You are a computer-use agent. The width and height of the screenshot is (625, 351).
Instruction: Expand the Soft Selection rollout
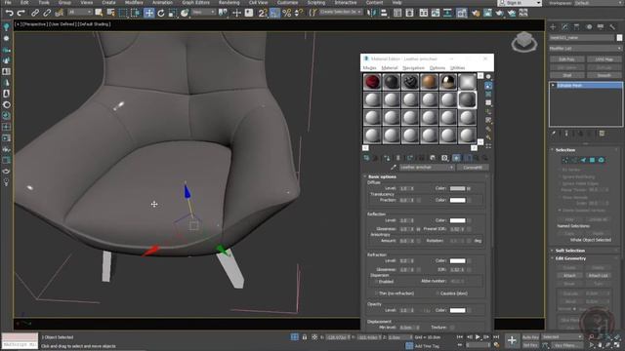coord(570,251)
